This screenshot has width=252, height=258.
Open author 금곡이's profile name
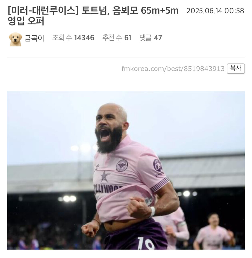(x=34, y=38)
